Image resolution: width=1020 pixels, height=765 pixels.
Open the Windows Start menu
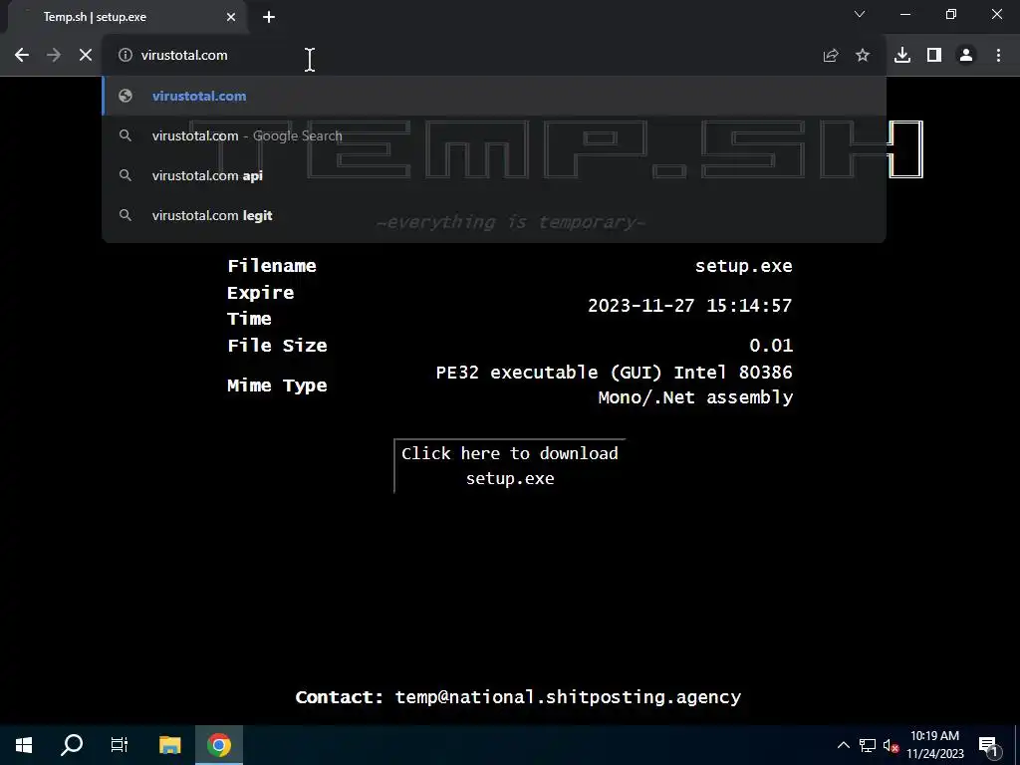24,745
